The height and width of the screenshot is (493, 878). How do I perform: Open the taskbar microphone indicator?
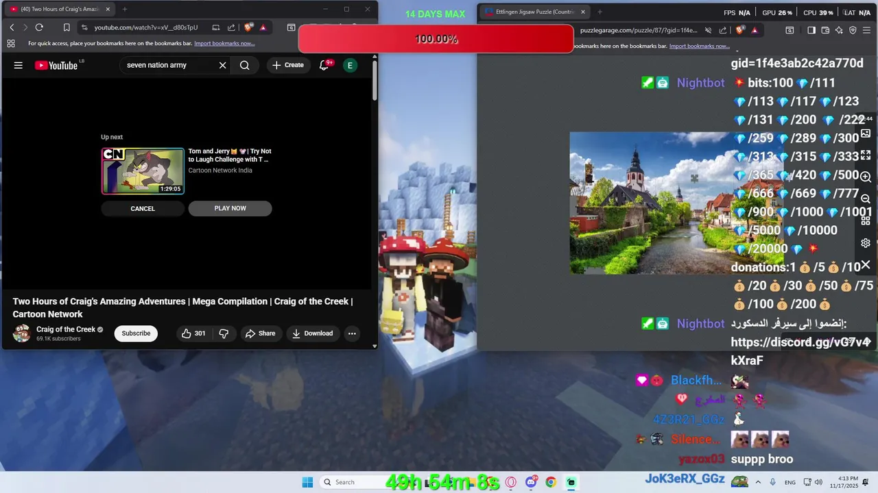pos(773,482)
